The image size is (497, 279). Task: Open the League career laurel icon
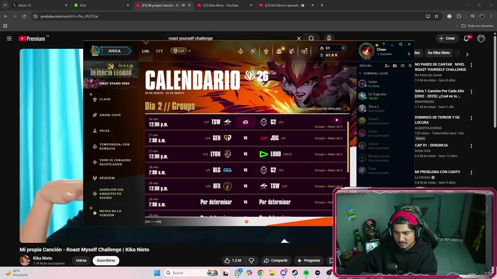point(266,51)
